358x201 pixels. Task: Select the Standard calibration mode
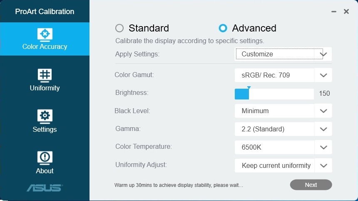(x=119, y=28)
